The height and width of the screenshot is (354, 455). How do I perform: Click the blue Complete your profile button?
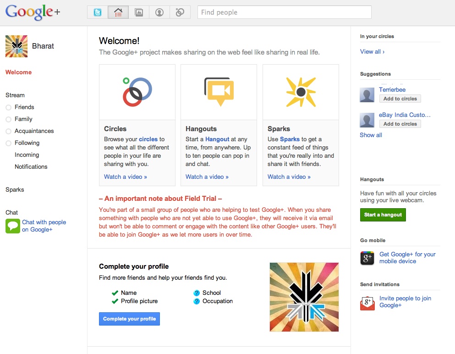[x=129, y=319]
